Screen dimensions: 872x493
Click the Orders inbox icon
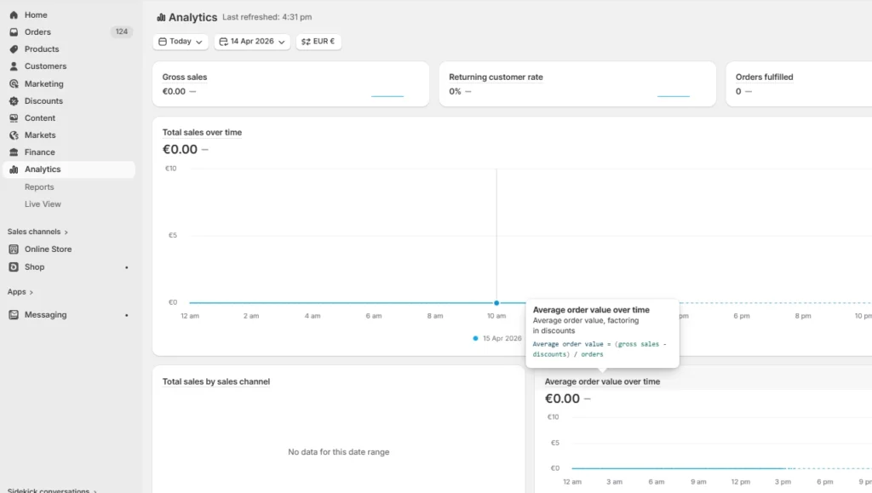coord(14,32)
